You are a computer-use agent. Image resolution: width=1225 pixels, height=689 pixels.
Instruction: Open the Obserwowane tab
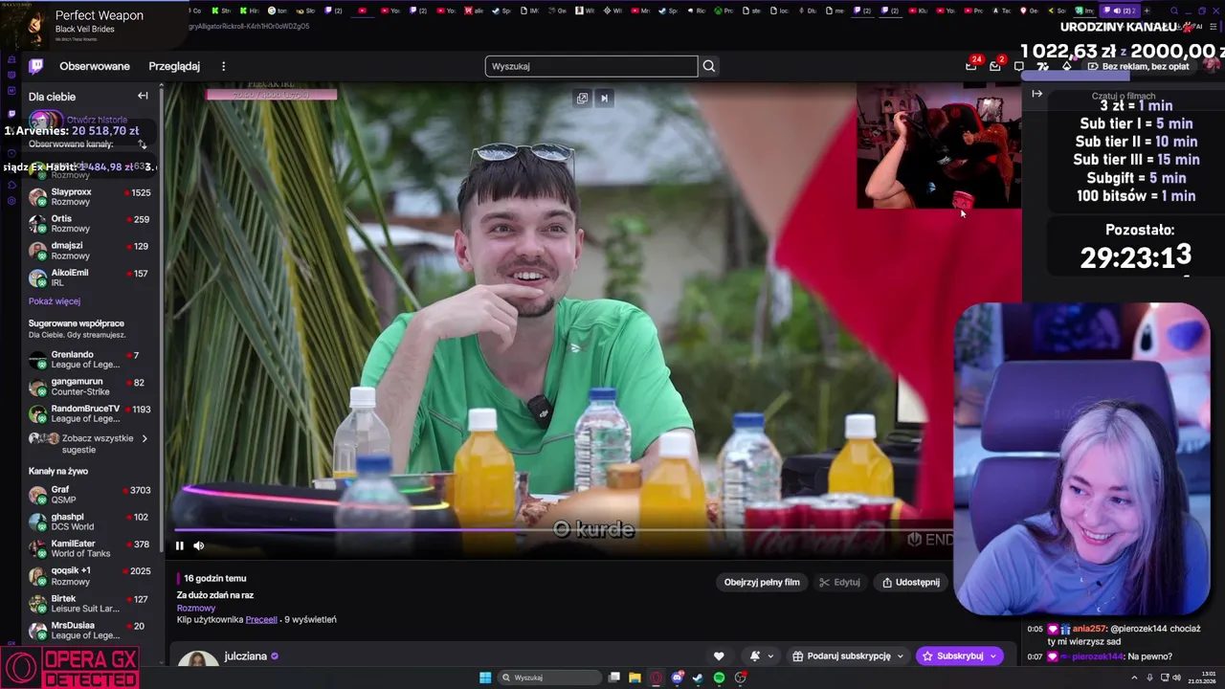95,66
